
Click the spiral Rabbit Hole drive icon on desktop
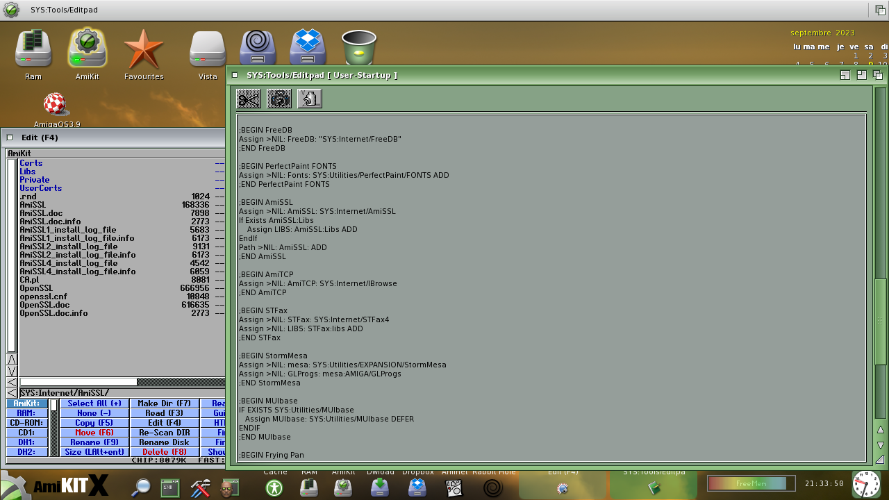click(258, 47)
